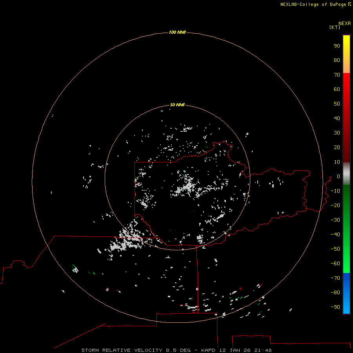
Task: Click the Storm Relative Velocity caption text
Action: [122, 350]
